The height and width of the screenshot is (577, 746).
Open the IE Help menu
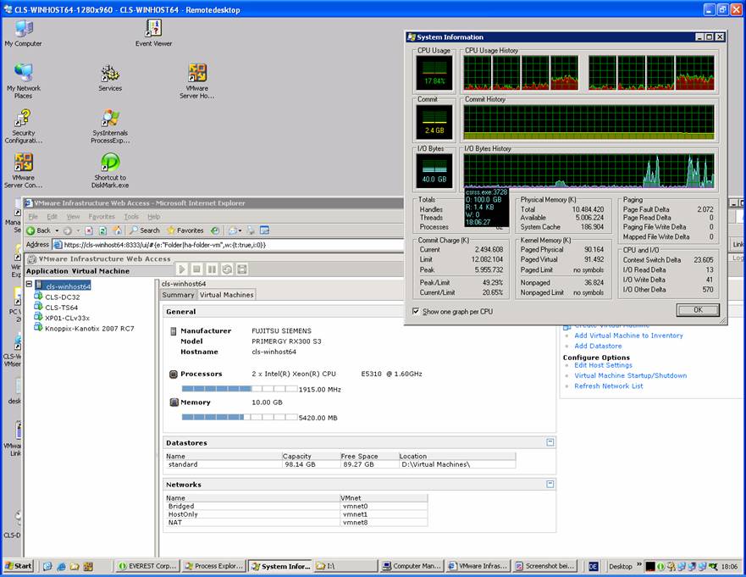coord(153,217)
